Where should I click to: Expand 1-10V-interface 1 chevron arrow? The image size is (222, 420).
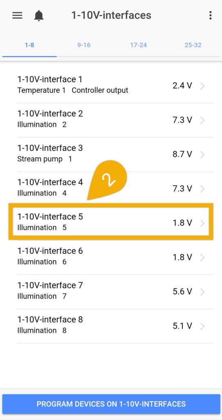202,86
